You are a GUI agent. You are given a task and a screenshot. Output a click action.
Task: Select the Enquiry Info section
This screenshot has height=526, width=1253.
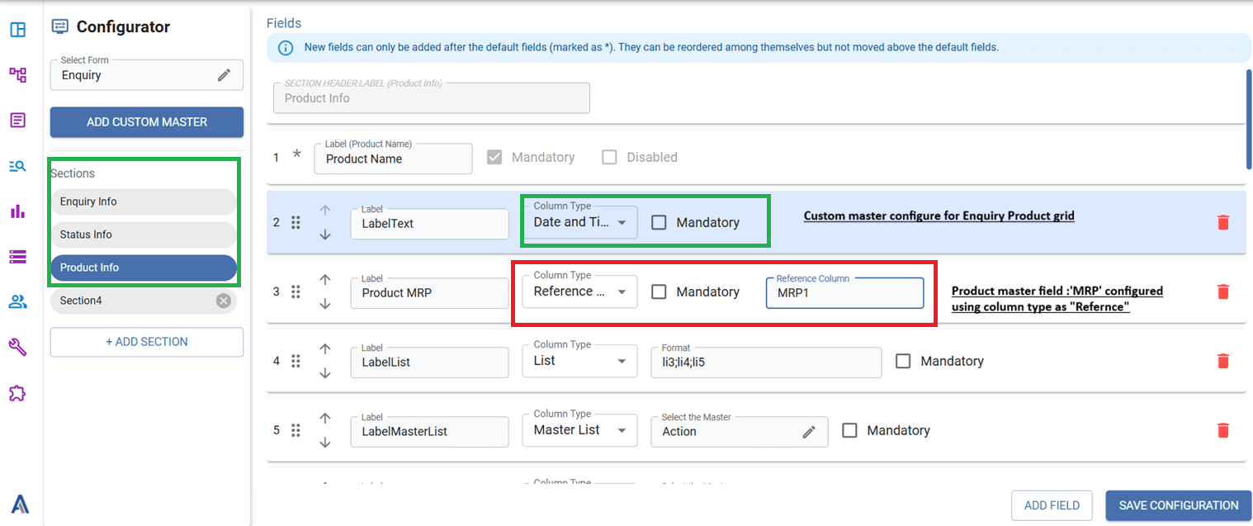pos(144,201)
